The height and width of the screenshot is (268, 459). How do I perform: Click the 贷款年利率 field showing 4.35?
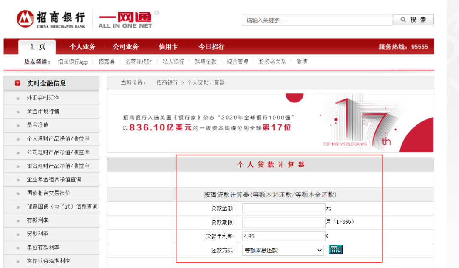tap(283, 237)
